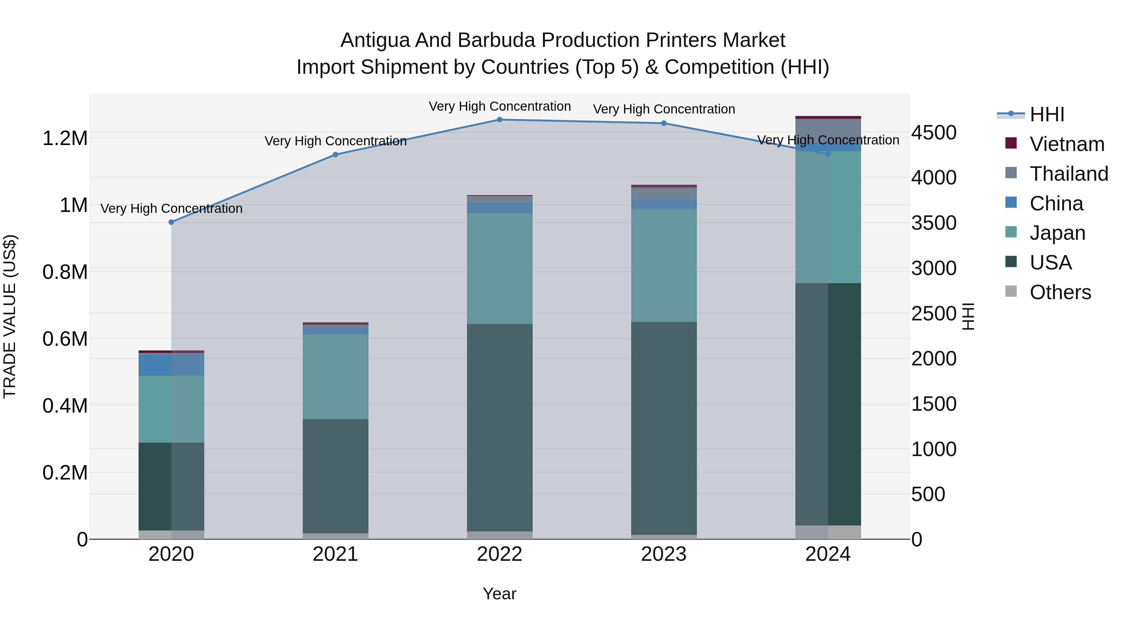Click the USA bar segment for 2022

500,428
